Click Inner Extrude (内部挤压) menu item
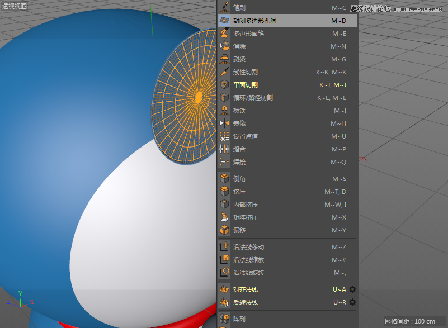448x328 pixels. [x=246, y=205]
